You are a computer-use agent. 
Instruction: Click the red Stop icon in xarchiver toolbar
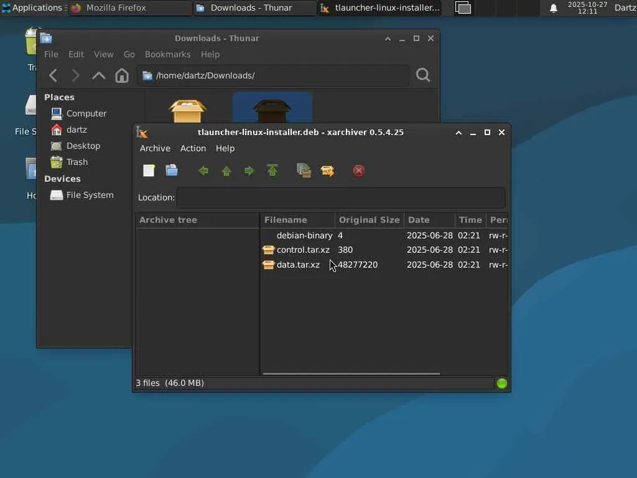coord(358,171)
